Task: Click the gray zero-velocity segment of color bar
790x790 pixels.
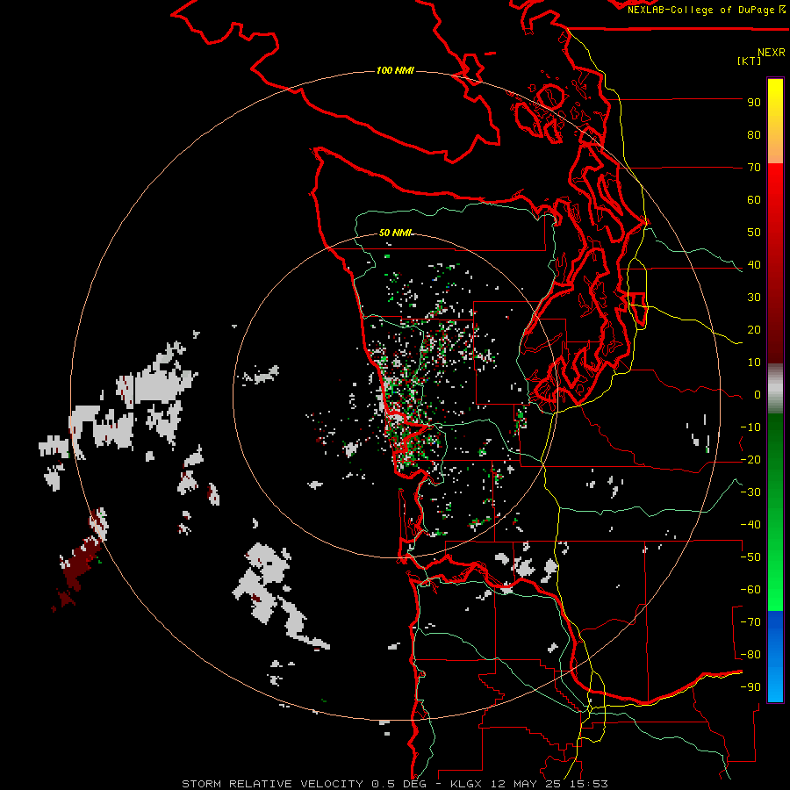Action: 775,389
